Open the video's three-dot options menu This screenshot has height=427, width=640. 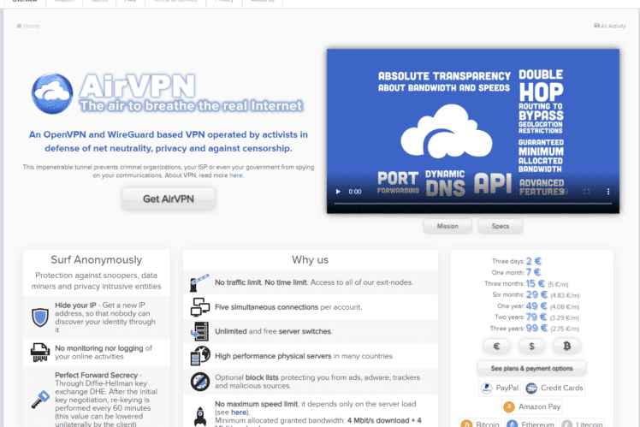point(608,192)
